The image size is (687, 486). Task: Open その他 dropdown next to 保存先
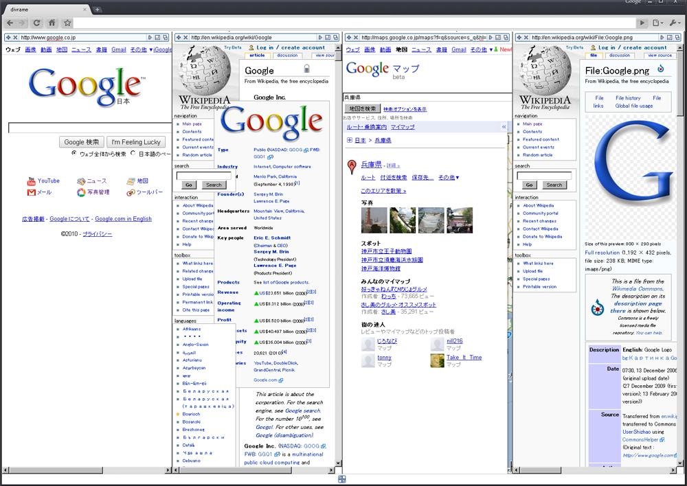[x=449, y=178]
